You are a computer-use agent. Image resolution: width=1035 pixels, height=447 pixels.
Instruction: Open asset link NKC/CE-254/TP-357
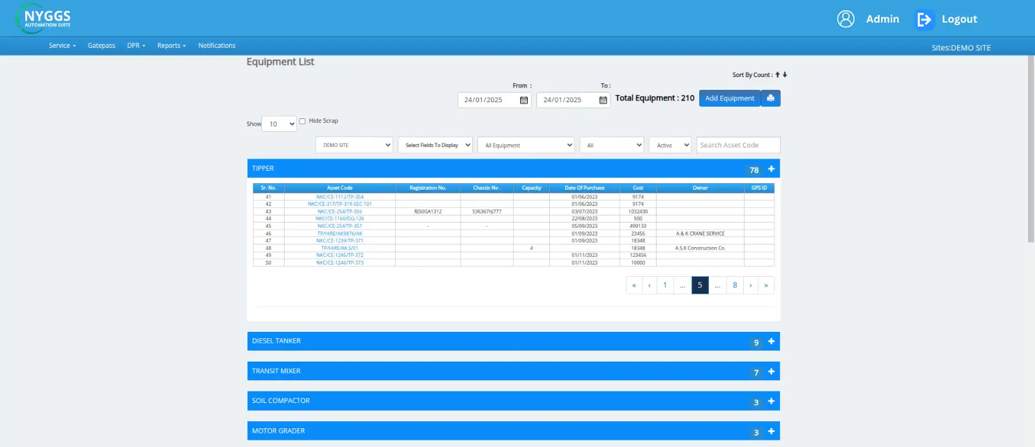[x=340, y=226]
